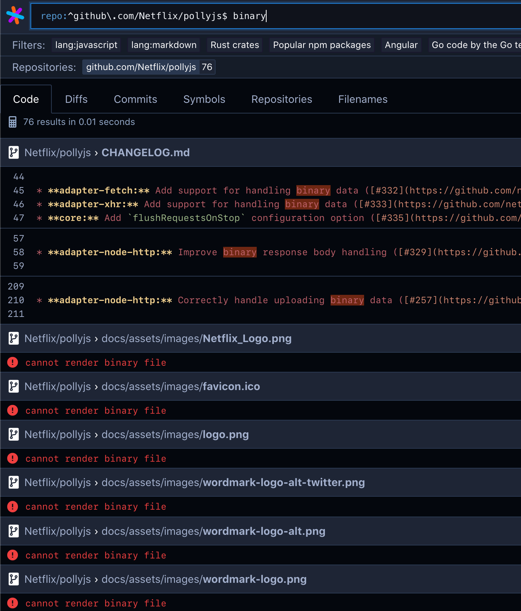Open the wordmark-logo.png file result

(x=204, y=579)
